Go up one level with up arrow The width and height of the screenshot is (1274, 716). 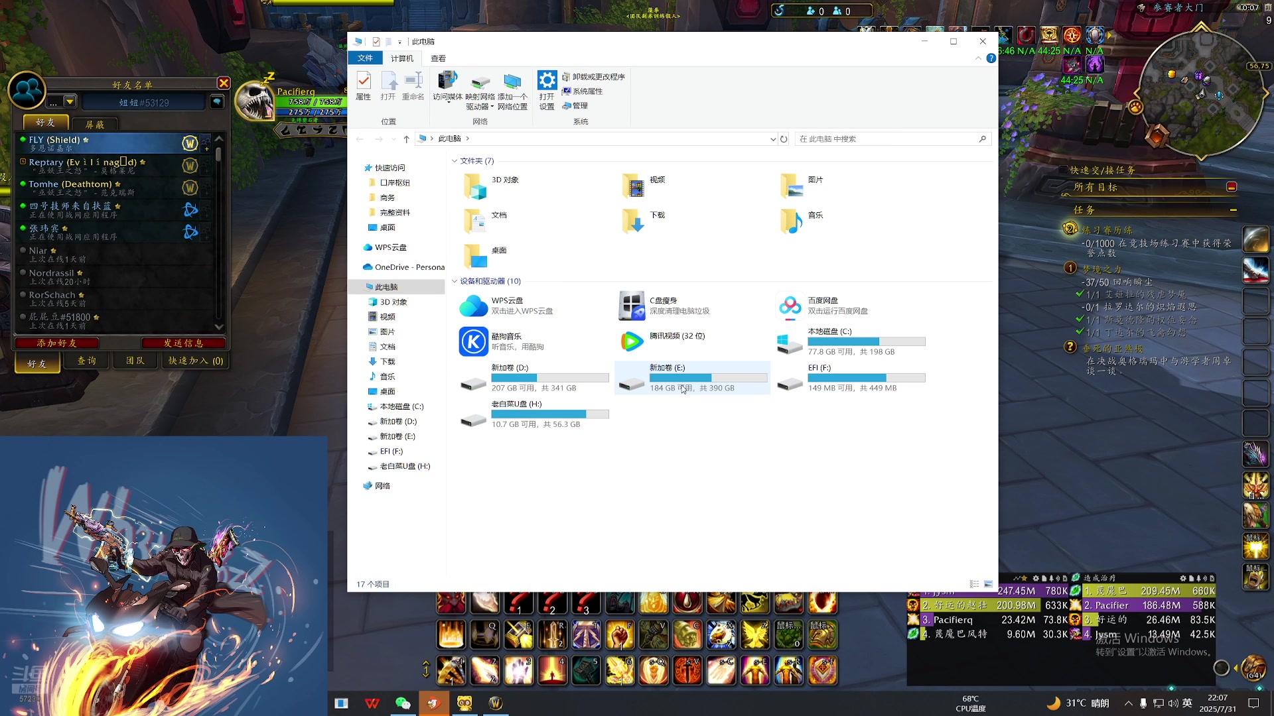tap(406, 139)
